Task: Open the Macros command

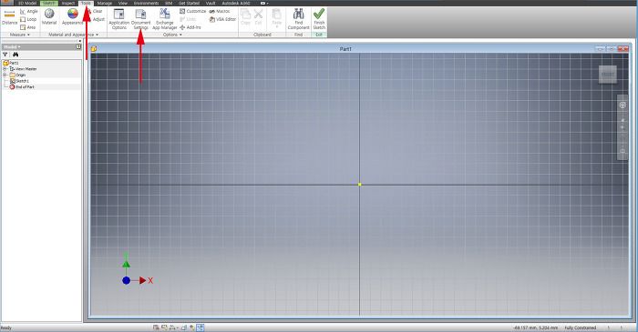Action: coord(220,11)
